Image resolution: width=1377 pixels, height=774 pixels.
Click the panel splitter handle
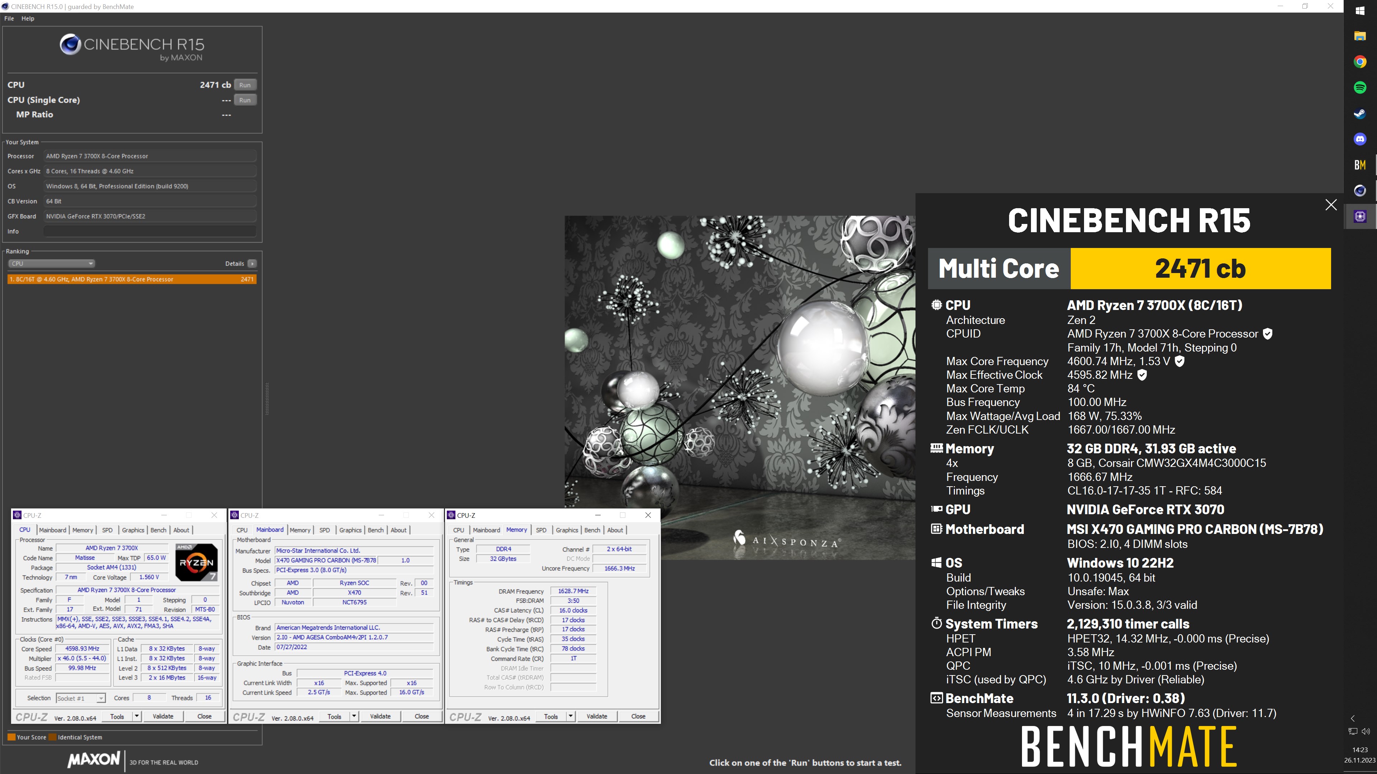tap(267, 398)
